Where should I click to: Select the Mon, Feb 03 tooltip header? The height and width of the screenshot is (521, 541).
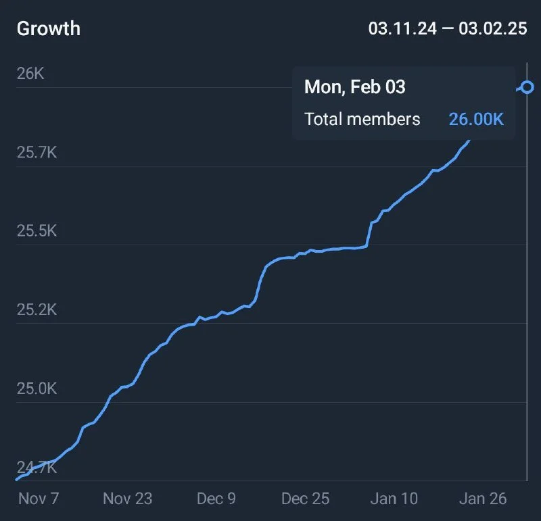pos(355,86)
